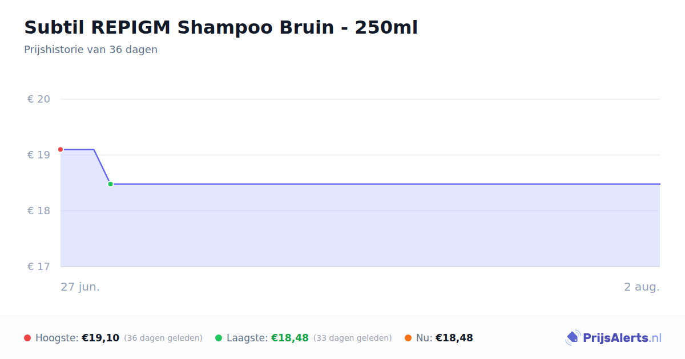The width and height of the screenshot is (685, 359).
Task: Click the 33 dagen geleden note
Action: pyautogui.click(x=353, y=338)
